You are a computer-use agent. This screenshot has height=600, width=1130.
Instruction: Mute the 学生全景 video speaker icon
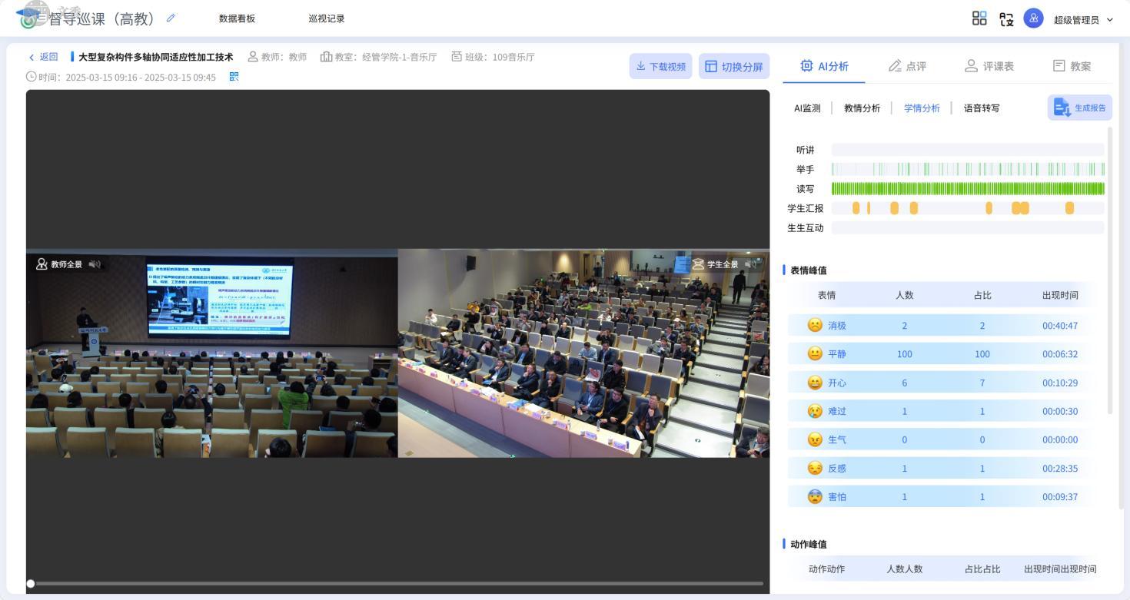(x=750, y=264)
